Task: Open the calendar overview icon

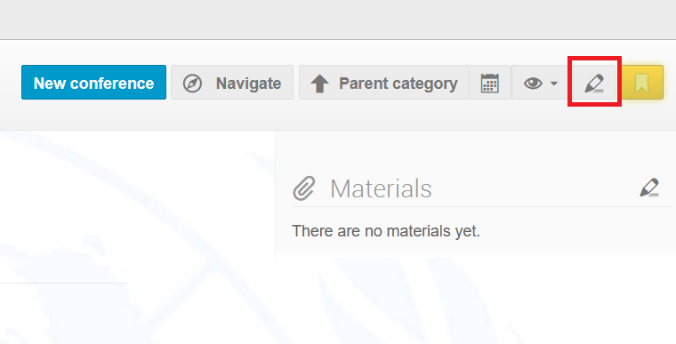Action: pos(490,83)
